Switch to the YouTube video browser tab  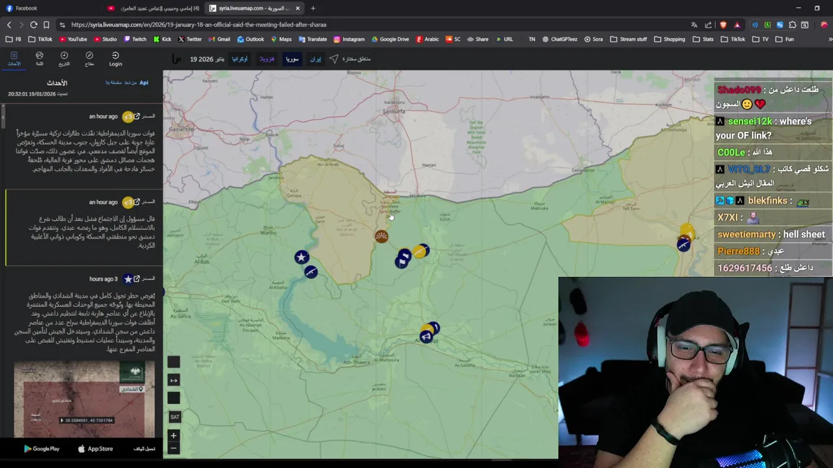click(x=153, y=8)
